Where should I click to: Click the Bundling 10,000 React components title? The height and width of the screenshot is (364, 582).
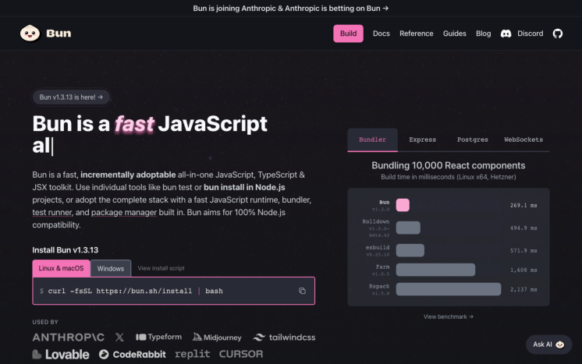449,165
